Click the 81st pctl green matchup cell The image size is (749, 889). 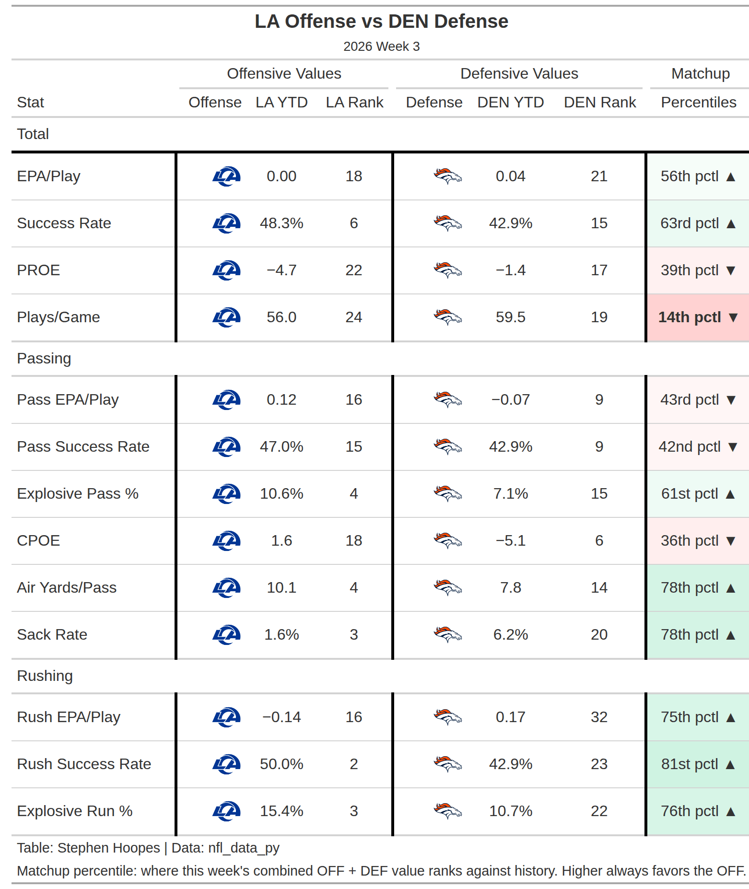point(698,764)
